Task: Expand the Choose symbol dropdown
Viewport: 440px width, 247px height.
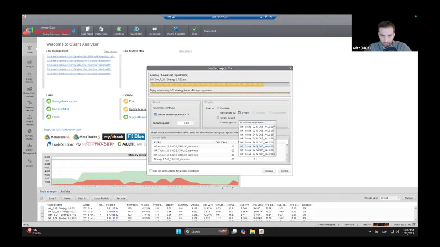Action: [275, 122]
